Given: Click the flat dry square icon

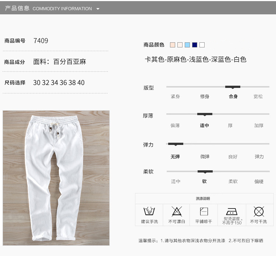Looking at the screenshot, I should pos(204,211).
